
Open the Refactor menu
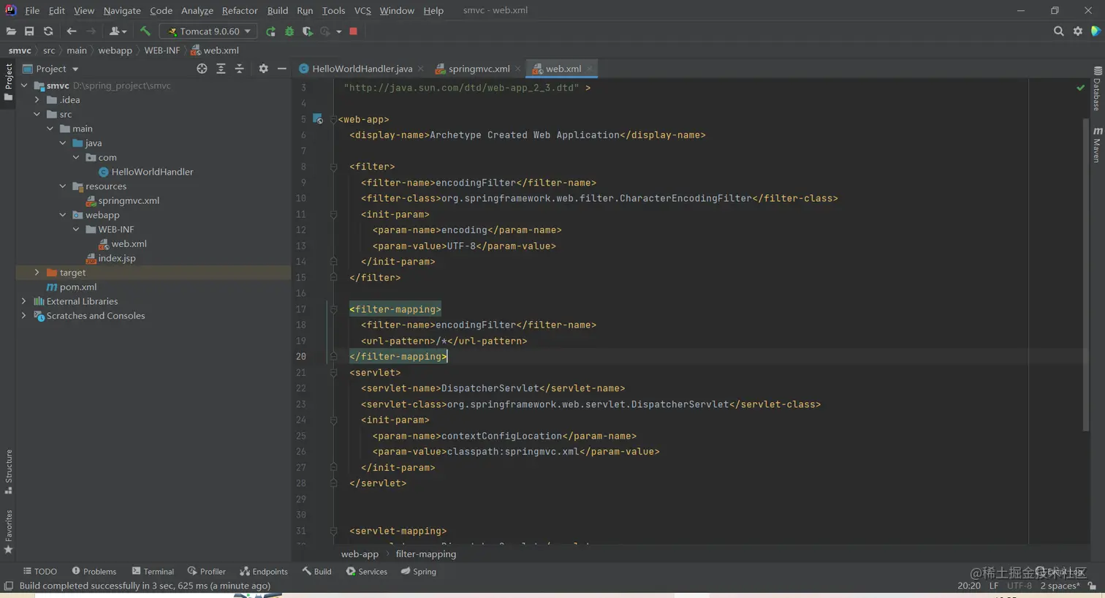coord(239,10)
